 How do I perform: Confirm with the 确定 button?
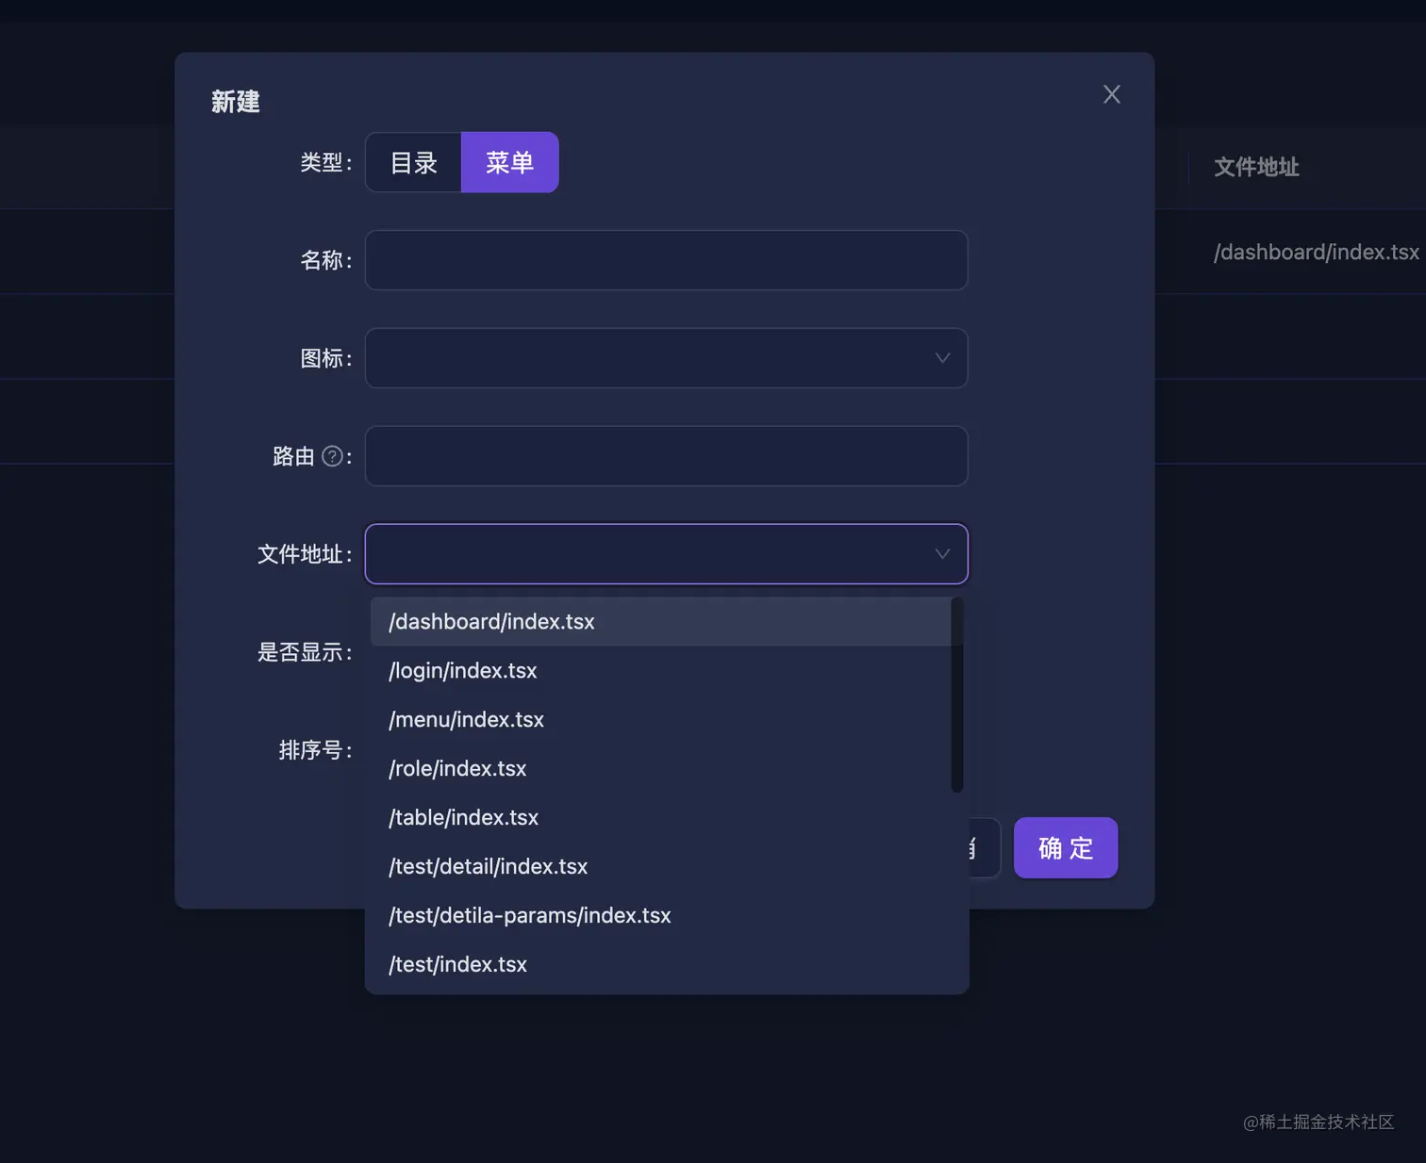click(x=1066, y=848)
